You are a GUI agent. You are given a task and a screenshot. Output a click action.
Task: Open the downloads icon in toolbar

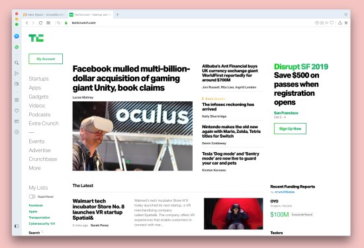coord(340,22)
